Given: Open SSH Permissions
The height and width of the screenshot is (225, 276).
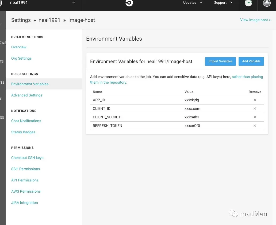Looking at the screenshot, I should [x=25, y=169].
